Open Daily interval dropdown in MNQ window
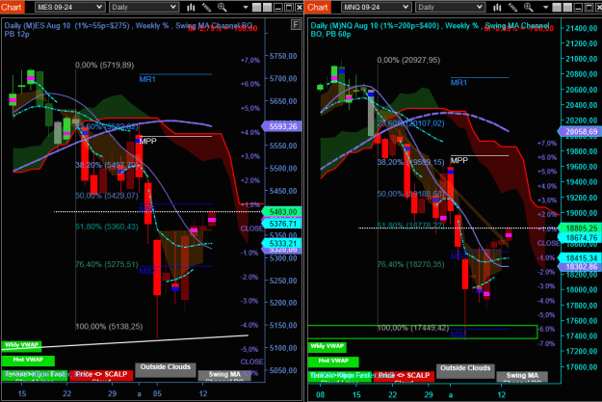This screenshot has width=602, height=402. [451, 7]
